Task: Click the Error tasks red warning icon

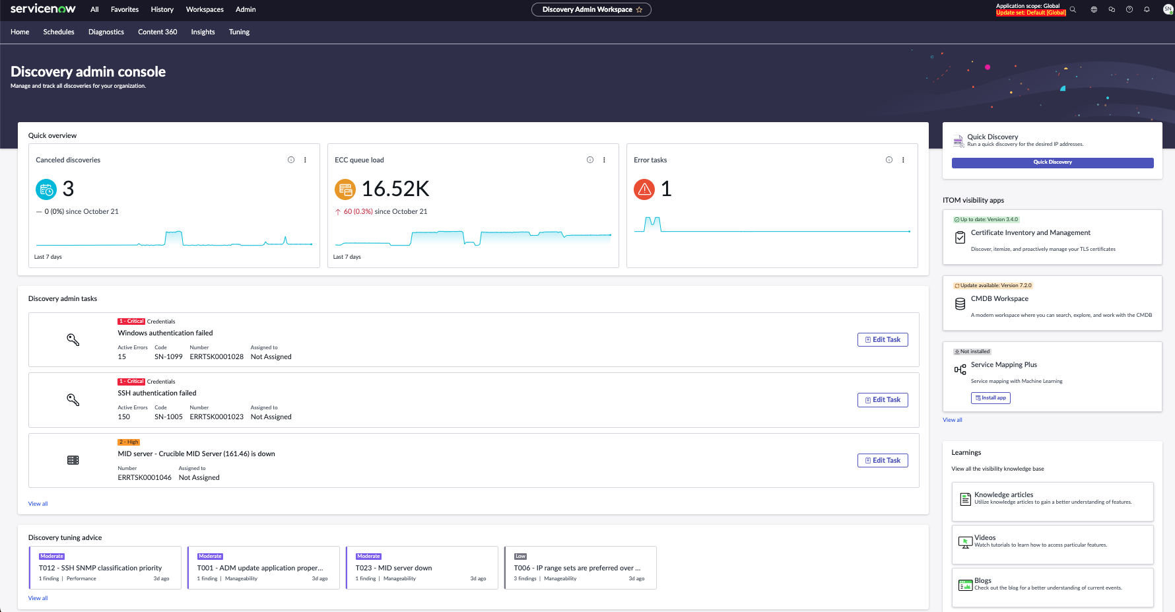Action: [644, 189]
